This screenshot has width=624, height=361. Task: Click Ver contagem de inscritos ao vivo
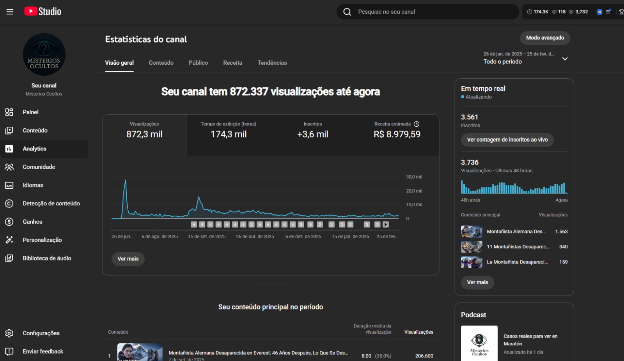click(x=507, y=140)
